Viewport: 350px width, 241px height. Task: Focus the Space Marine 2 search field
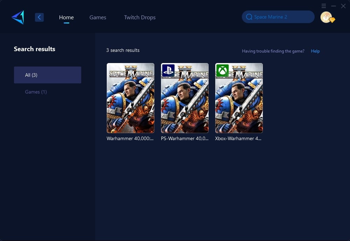(x=278, y=17)
